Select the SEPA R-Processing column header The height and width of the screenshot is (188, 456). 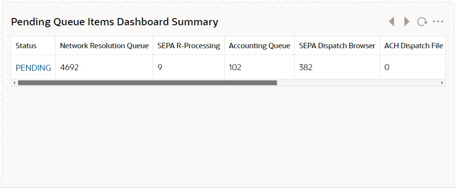(x=189, y=46)
